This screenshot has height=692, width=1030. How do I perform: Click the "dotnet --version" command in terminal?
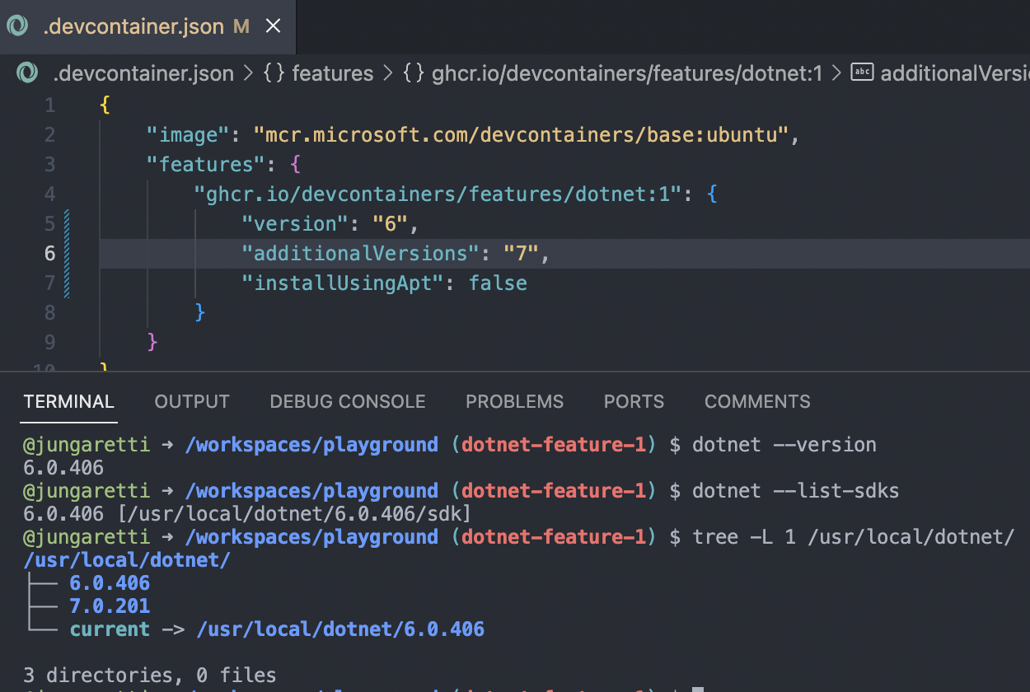784,445
